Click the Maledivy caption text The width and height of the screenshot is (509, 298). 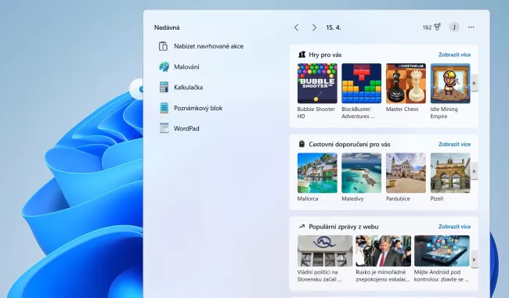(x=352, y=199)
